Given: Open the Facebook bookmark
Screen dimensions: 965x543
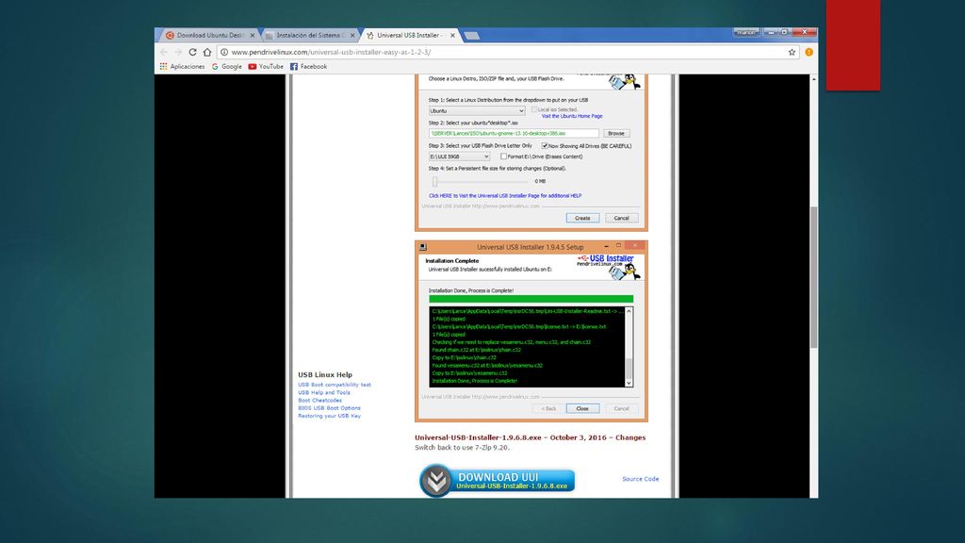Looking at the screenshot, I should [x=308, y=67].
